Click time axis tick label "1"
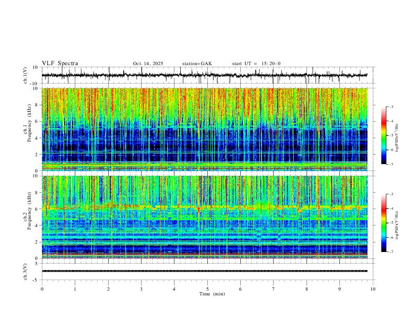420x324 pixels. point(75,289)
